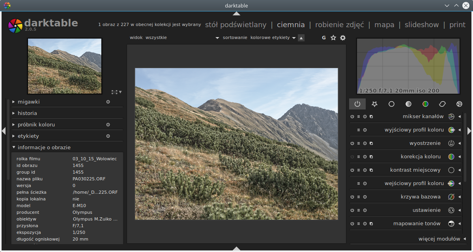
Task: Reset the ustawienie module parameters
Action: click(x=365, y=210)
